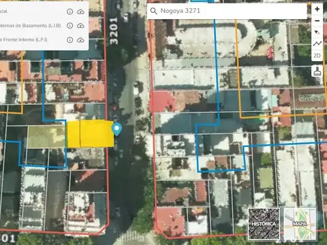
Task: Zoom out with the minus button
Action: [x=317, y=21]
